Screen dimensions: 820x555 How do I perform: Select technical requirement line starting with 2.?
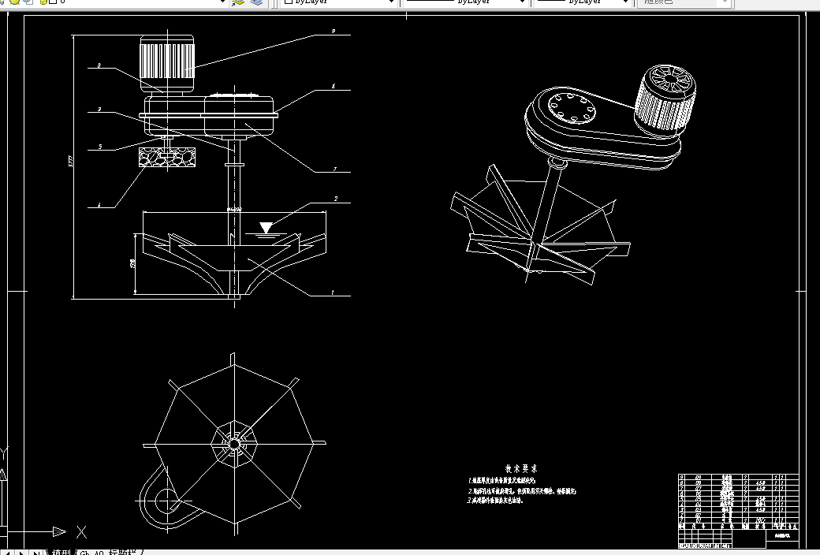coord(523,490)
